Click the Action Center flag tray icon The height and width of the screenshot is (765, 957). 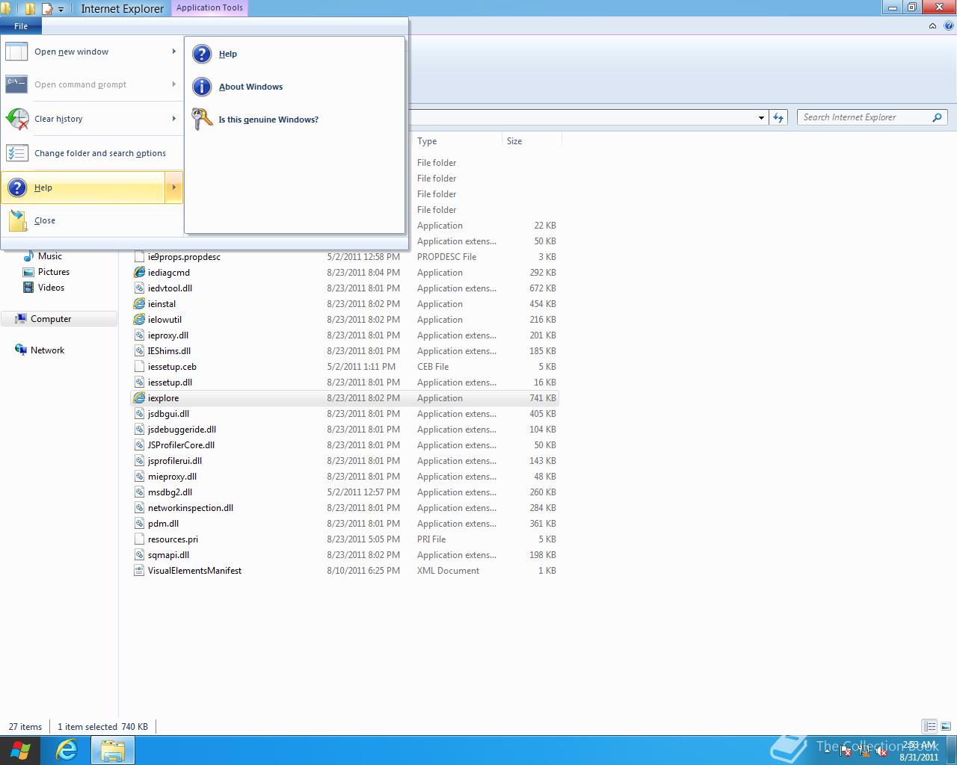coord(846,751)
